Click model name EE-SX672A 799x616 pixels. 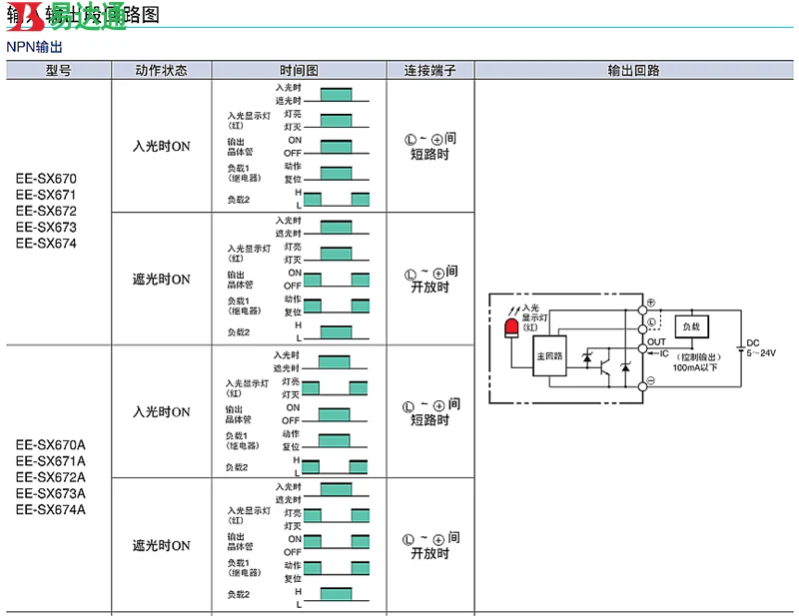tap(51, 477)
